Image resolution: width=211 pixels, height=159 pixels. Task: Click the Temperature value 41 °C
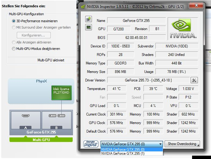117,89
